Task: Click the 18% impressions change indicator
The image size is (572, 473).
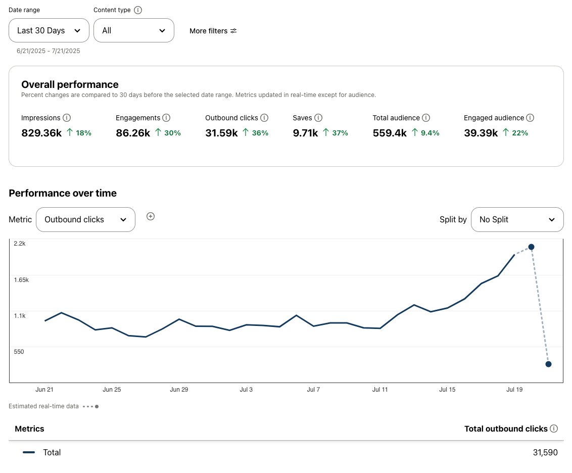Action: point(79,133)
